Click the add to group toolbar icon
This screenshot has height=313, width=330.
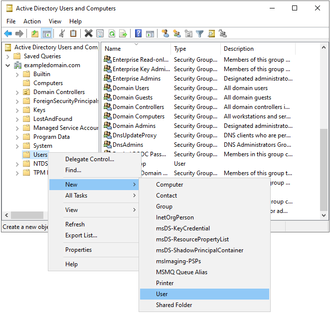point(223,34)
